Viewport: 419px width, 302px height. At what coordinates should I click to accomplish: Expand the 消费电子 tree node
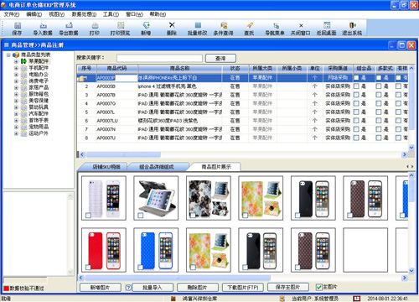click(16, 81)
